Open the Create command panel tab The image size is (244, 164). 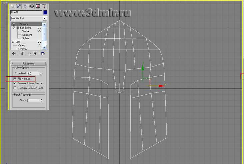pyautogui.click(x=12, y=6)
